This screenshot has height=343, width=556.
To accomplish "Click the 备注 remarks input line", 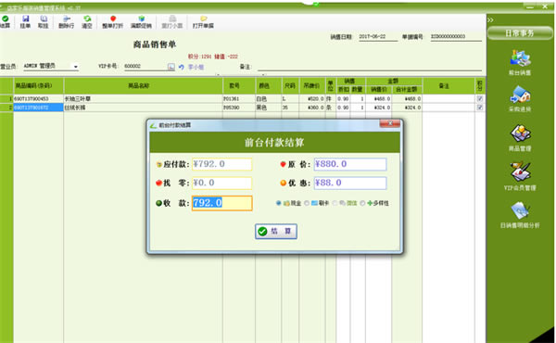I will [369, 67].
